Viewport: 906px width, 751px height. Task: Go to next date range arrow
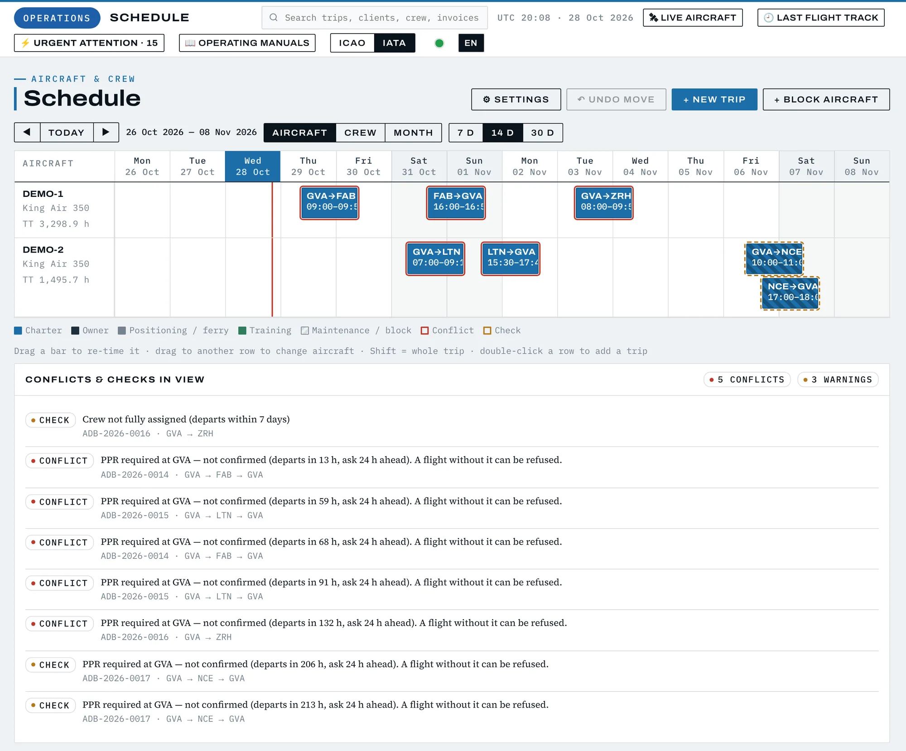(x=106, y=132)
